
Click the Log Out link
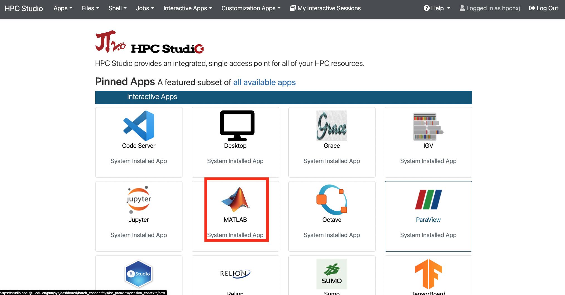coord(544,8)
